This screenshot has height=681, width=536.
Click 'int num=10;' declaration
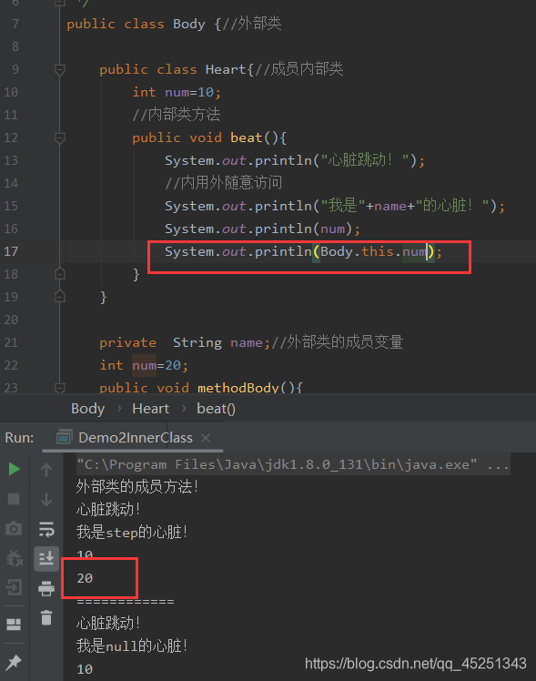click(x=177, y=93)
